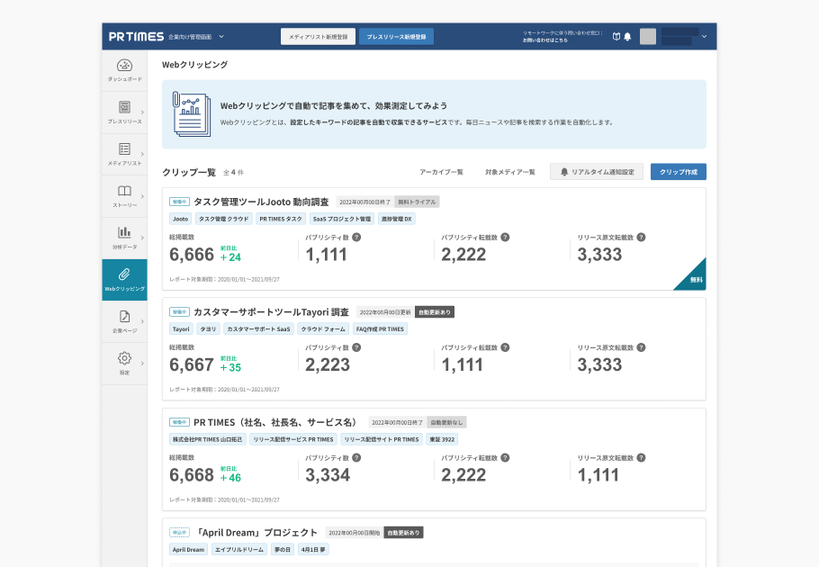Click help icon beside パブリシティ数 in Tayori card
This screenshot has height=567, width=819.
point(356,347)
